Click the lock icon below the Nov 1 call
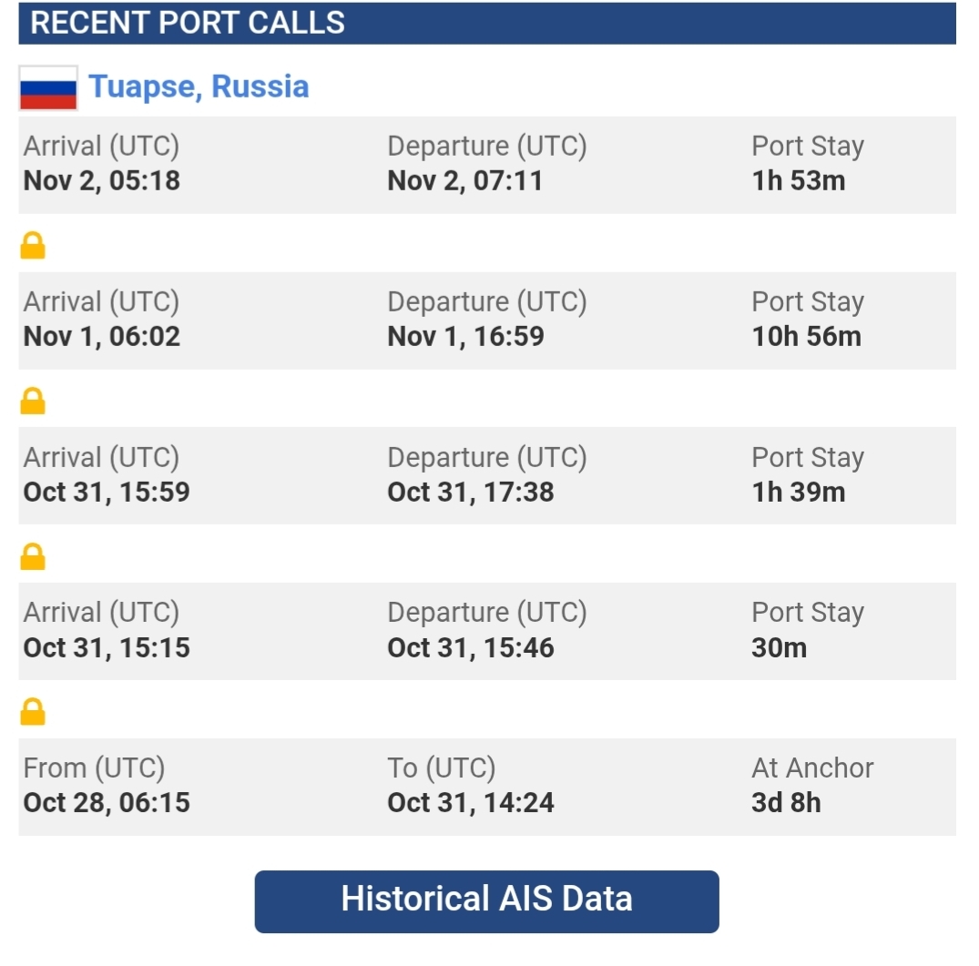979x966 pixels. coord(33,401)
